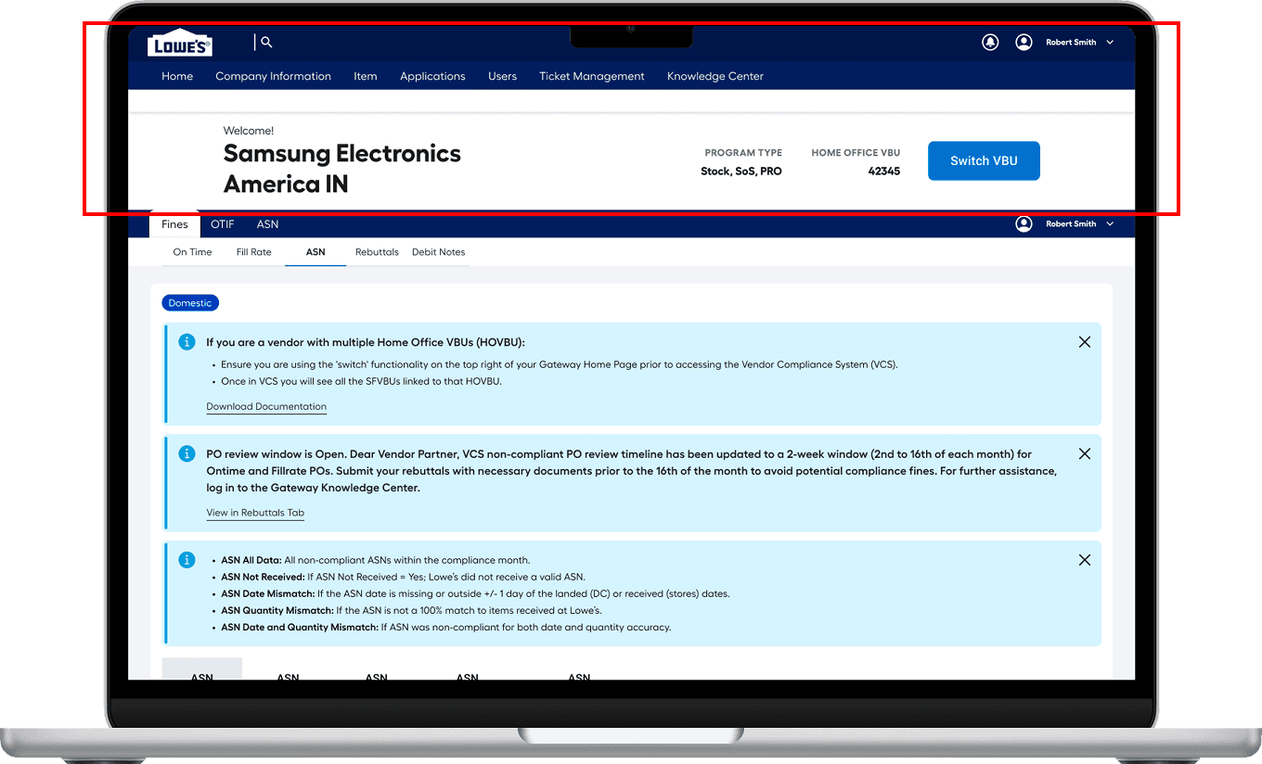Select the ASN sub-tab beside Fill Rate

[x=315, y=252]
